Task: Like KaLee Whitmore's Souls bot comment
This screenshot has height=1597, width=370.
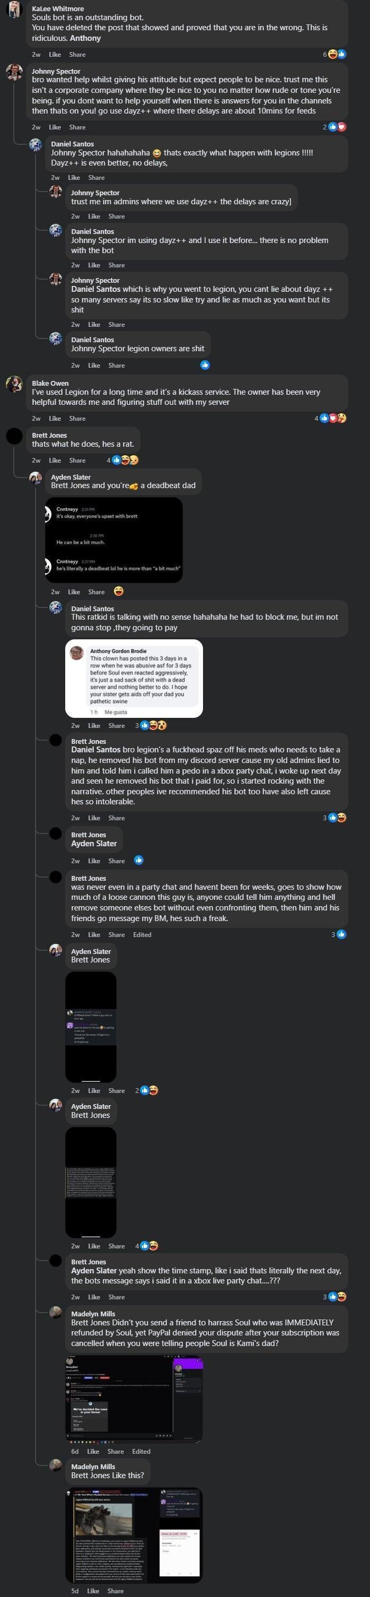Action: pyautogui.click(x=55, y=55)
